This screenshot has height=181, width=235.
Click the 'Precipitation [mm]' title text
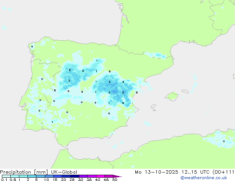tap(24, 172)
